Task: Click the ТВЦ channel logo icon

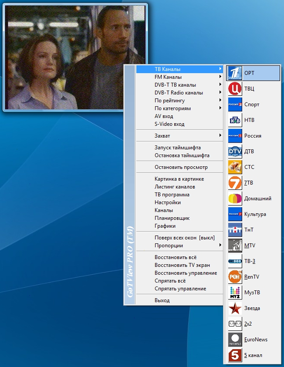Action: [235, 89]
